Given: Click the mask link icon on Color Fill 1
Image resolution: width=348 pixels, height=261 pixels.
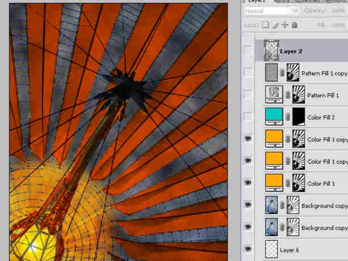Looking at the screenshot, I should pyautogui.click(x=288, y=183).
